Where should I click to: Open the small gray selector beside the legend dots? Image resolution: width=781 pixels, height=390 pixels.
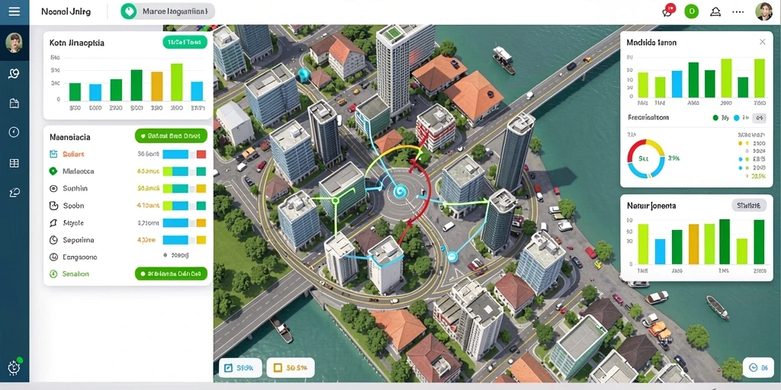(x=759, y=118)
